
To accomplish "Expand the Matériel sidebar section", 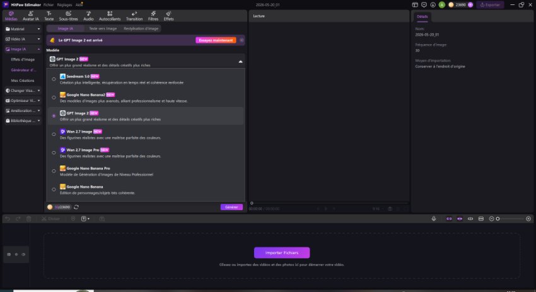I will pyautogui.click(x=23, y=29).
